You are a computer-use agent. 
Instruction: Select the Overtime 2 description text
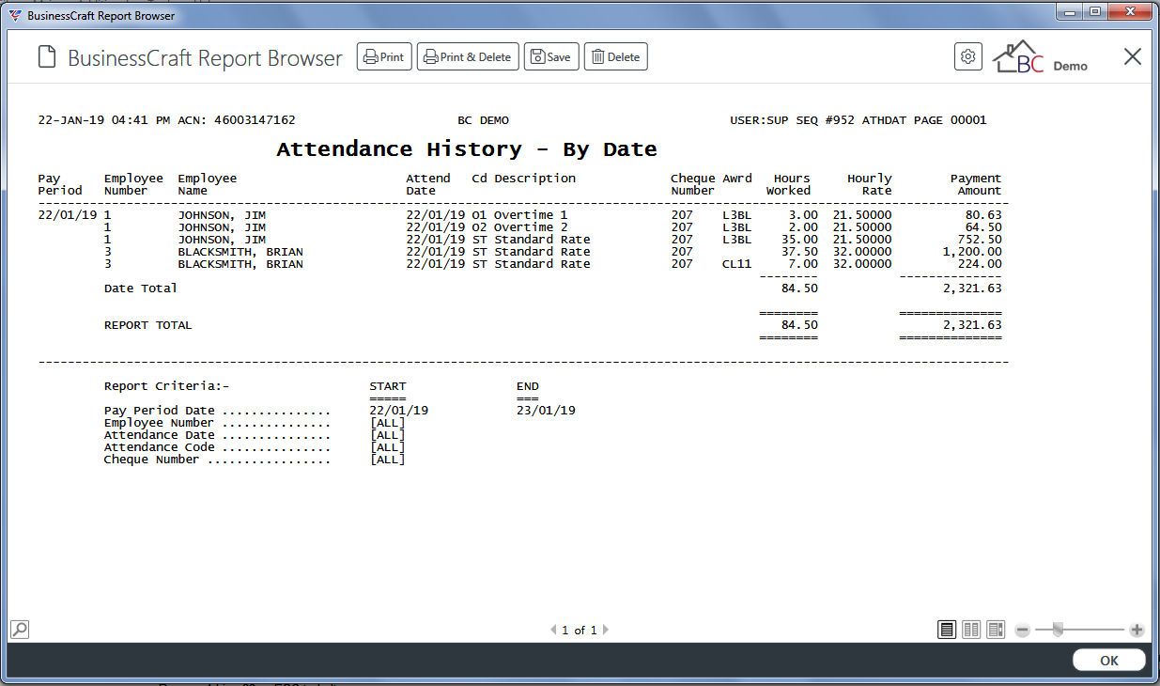point(531,227)
